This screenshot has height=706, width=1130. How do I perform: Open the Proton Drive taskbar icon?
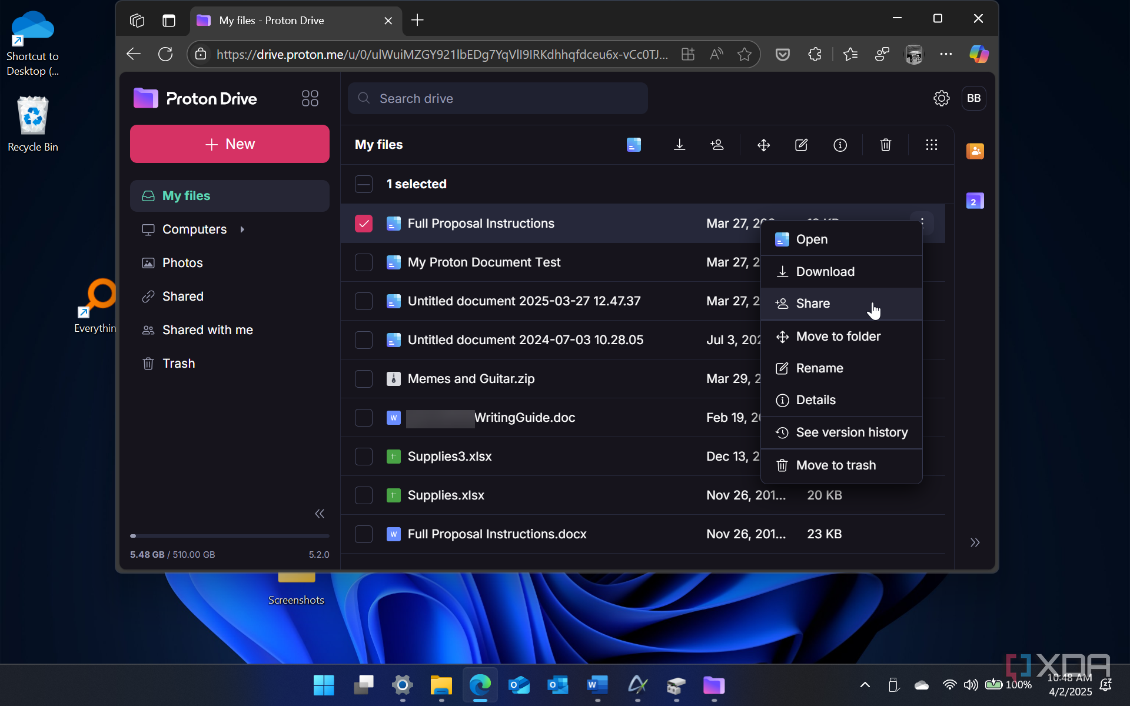pos(714,685)
